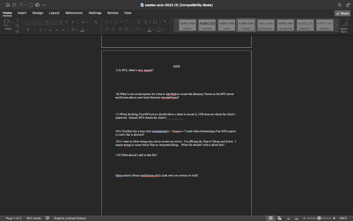Apply italic formatting
This screenshot has width=353, height=221.
point(35,29)
